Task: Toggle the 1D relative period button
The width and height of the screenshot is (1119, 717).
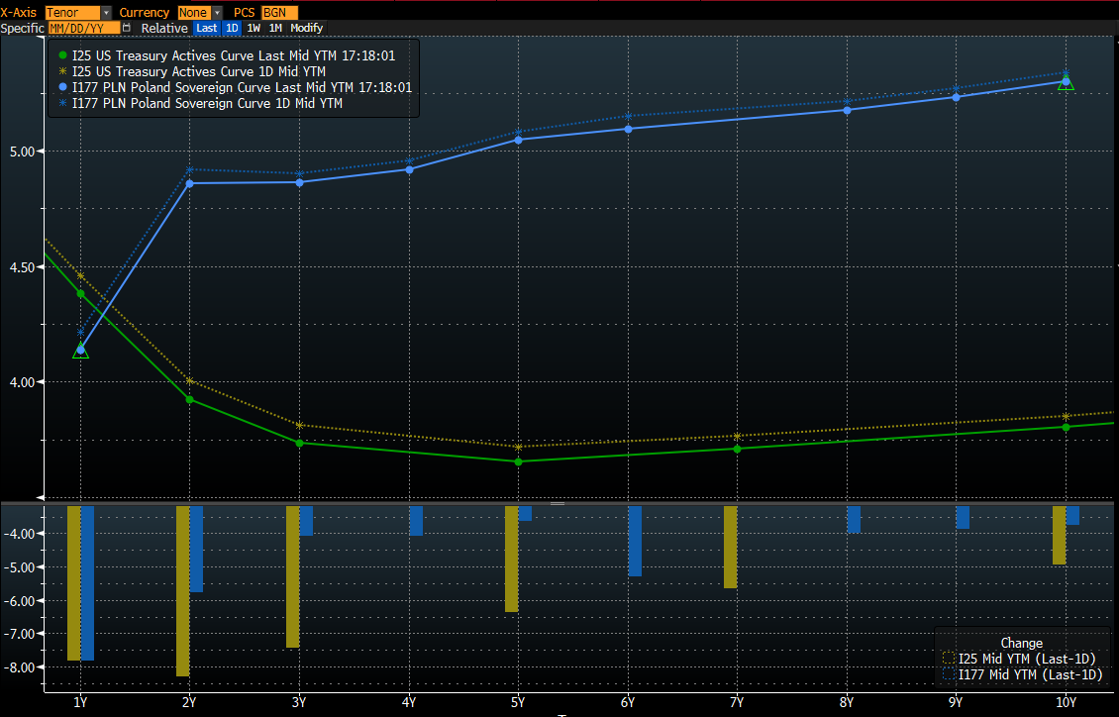Action: (232, 28)
